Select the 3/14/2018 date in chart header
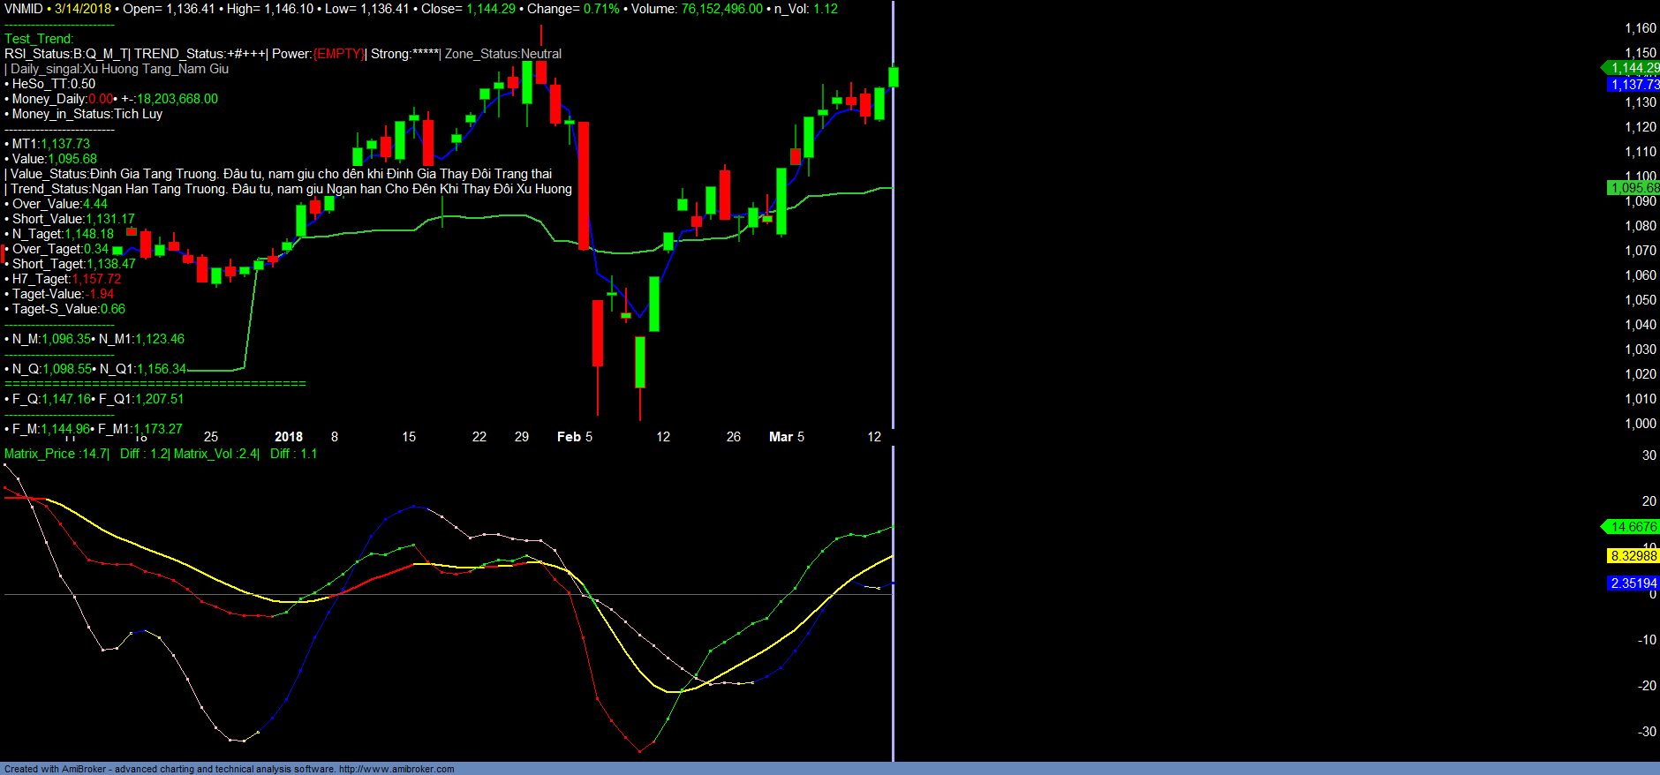The image size is (1660, 775). [83, 9]
